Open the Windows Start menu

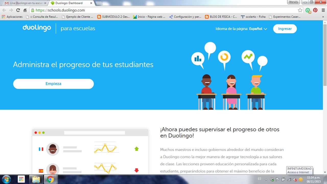point(7,179)
